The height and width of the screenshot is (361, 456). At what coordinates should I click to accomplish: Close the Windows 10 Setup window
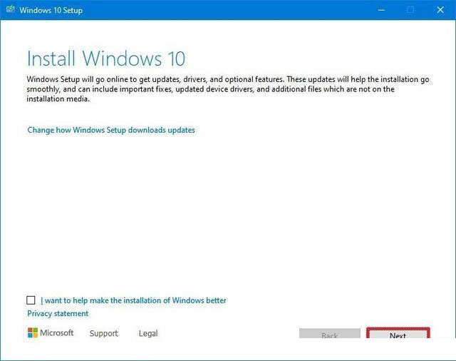(441, 10)
